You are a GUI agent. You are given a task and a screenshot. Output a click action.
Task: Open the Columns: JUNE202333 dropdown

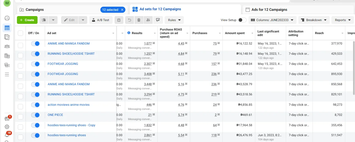point(272,20)
